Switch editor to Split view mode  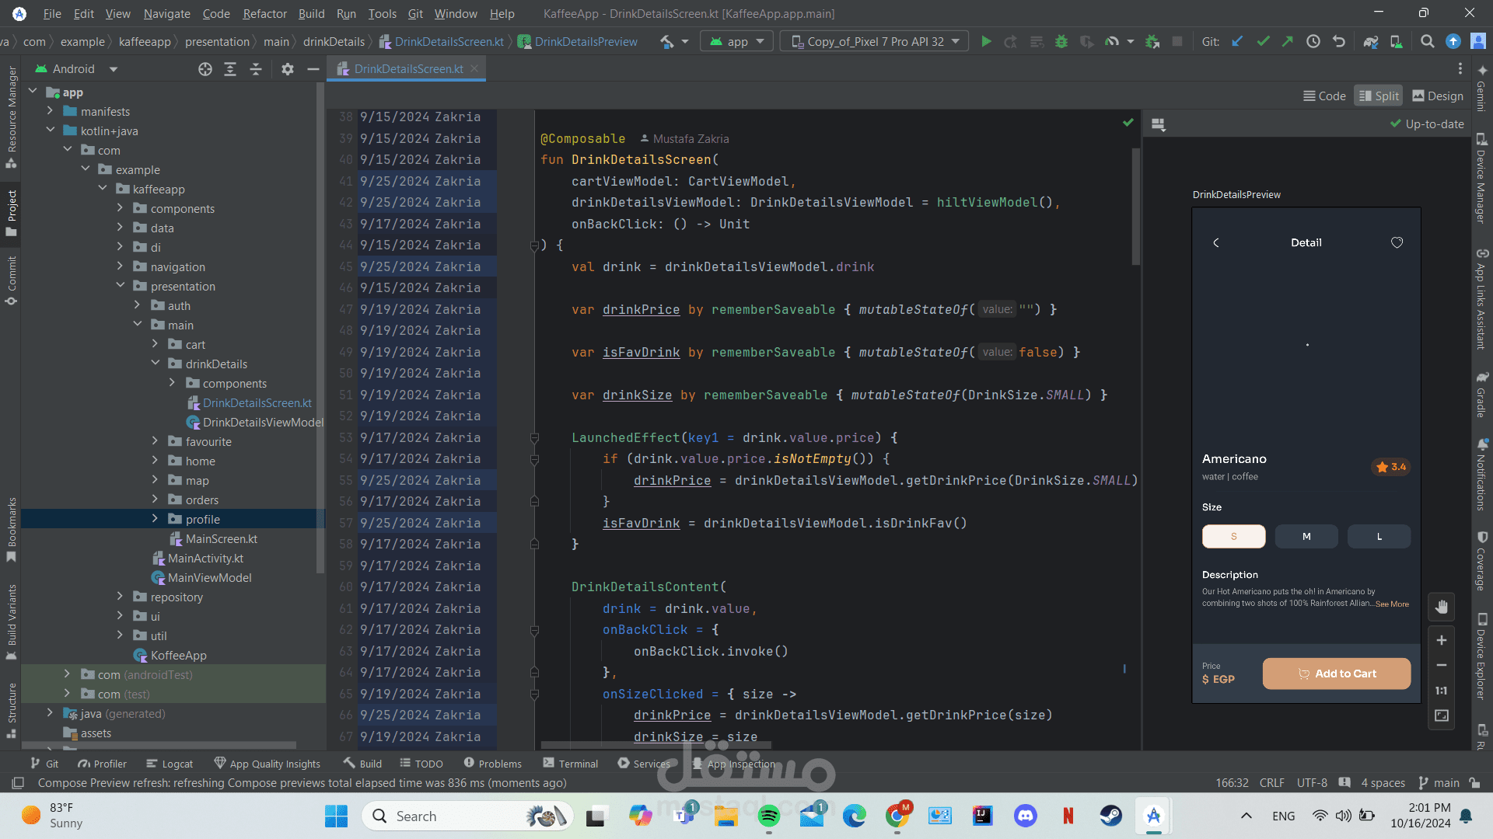click(1378, 96)
